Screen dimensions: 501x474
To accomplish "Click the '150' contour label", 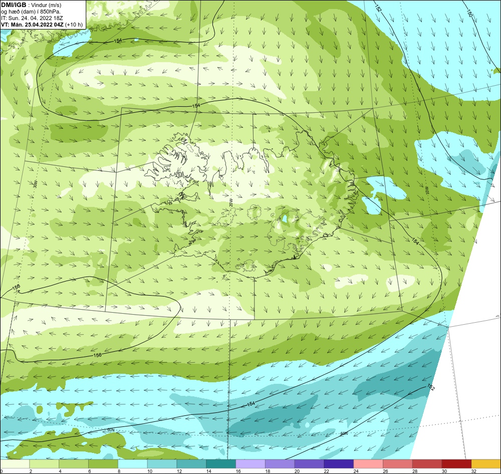I will [x=469, y=14].
